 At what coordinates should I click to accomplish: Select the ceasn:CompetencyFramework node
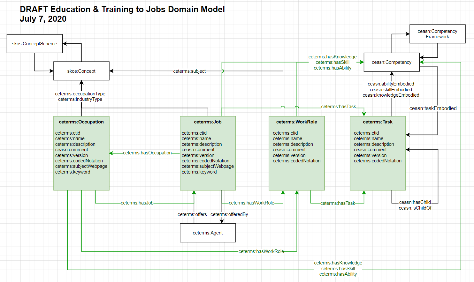pos(437,34)
